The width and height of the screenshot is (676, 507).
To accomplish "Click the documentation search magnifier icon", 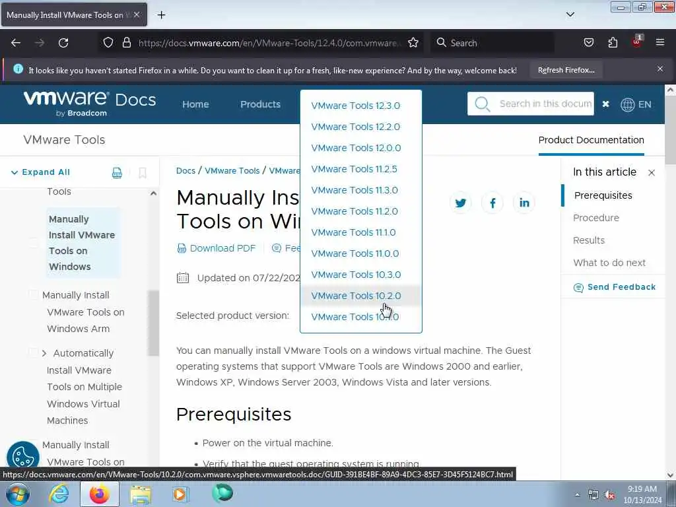I will 482,104.
